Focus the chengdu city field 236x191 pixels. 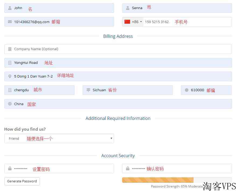tap(40, 90)
